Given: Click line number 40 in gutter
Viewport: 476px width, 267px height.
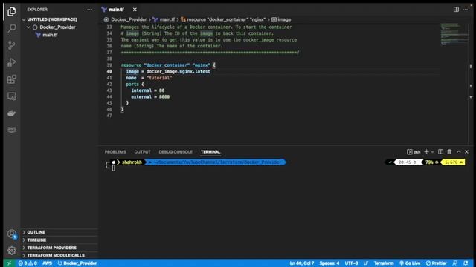Looking at the screenshot, I should pos(109,71).
